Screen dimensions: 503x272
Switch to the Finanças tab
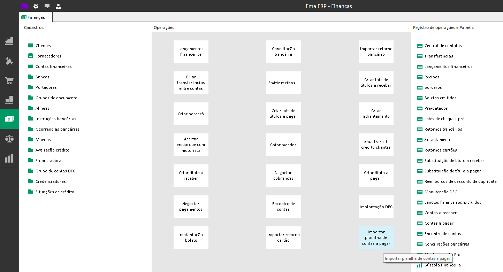tap(33, 17)
